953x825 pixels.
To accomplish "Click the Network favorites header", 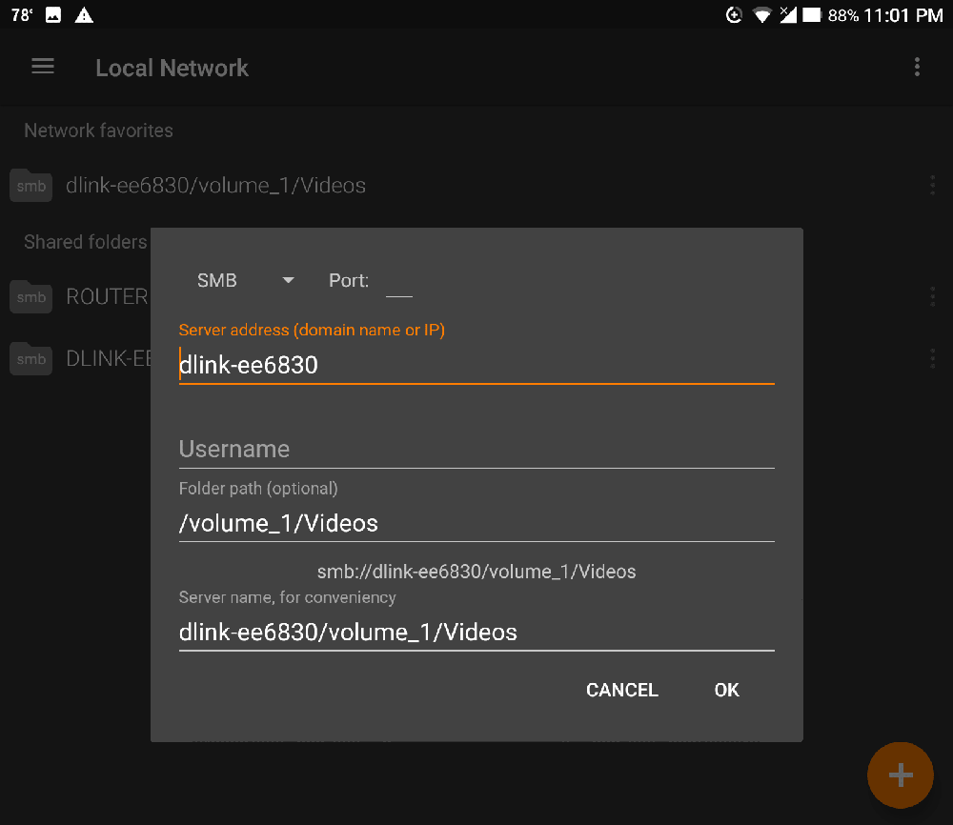I will coord(98,131).
